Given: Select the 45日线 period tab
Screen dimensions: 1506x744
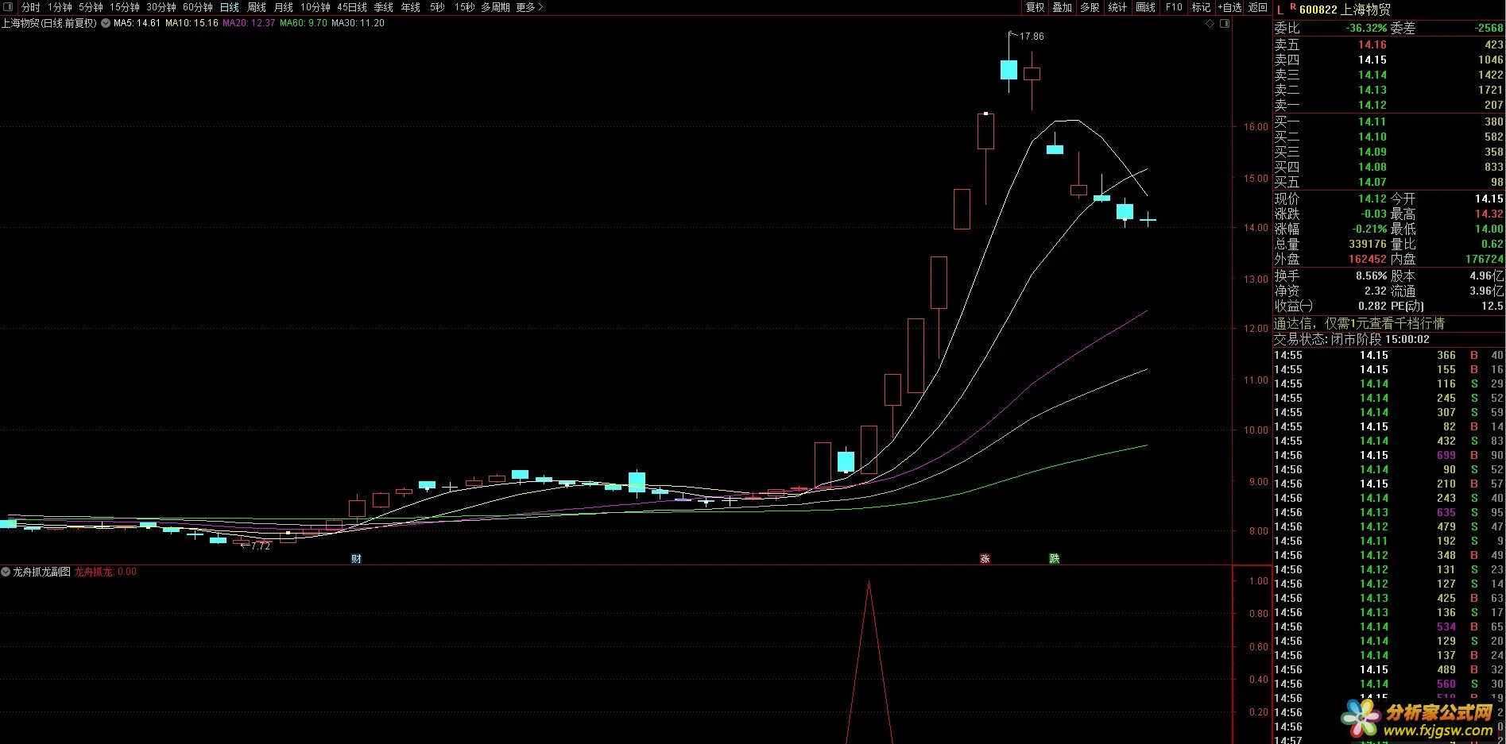Looking at the screenshot, I should [x=352, y=7].
